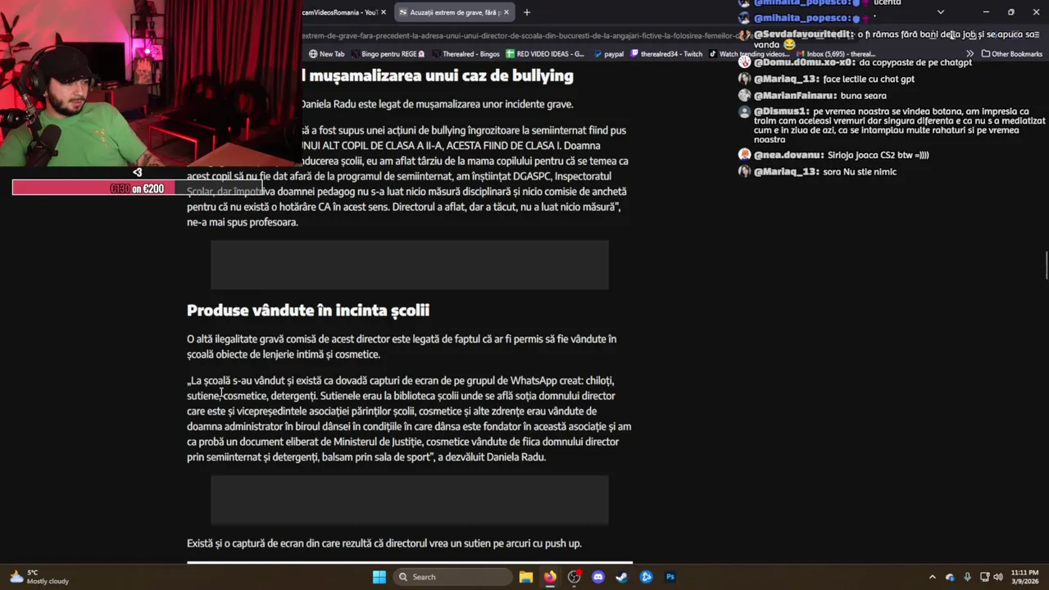The height and width of the screenshot is (590, 1049).
Task: Click chat username @Sevdafavouritedit
Action: point(803,34)
